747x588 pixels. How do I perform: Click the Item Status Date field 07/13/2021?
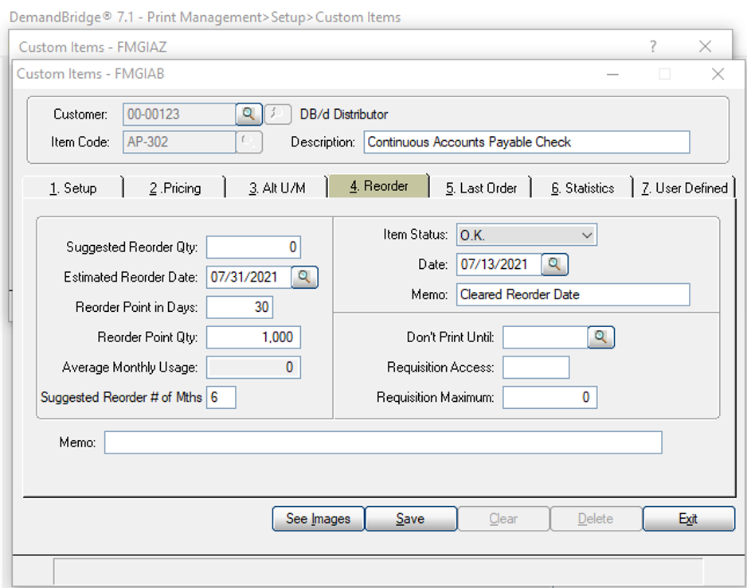[x=499, y=264]
